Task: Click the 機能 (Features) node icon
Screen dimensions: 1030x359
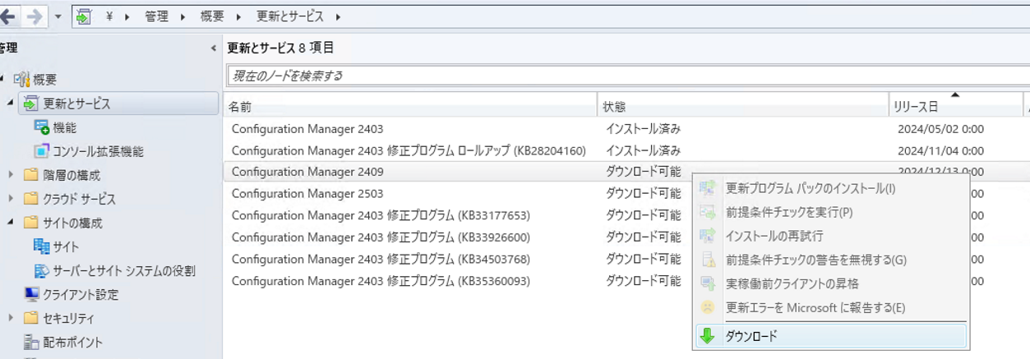Action: (41, 127)
